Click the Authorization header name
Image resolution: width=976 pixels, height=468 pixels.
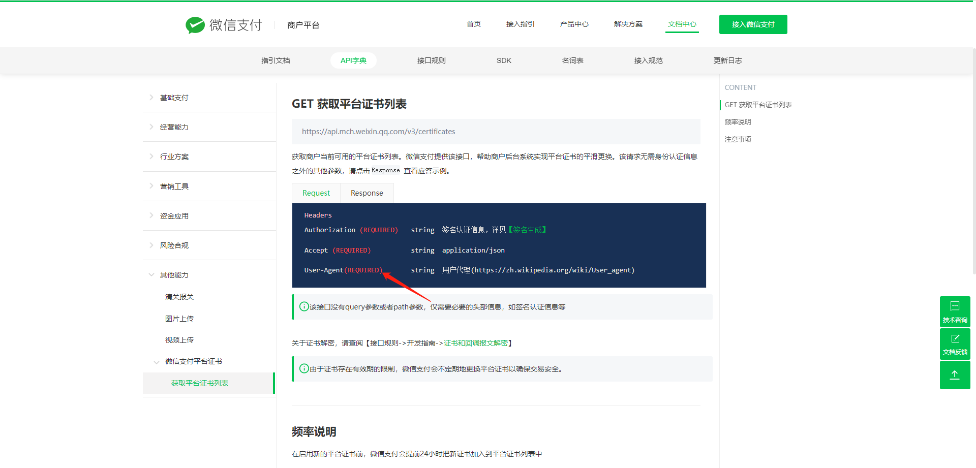tap(330, 230)
